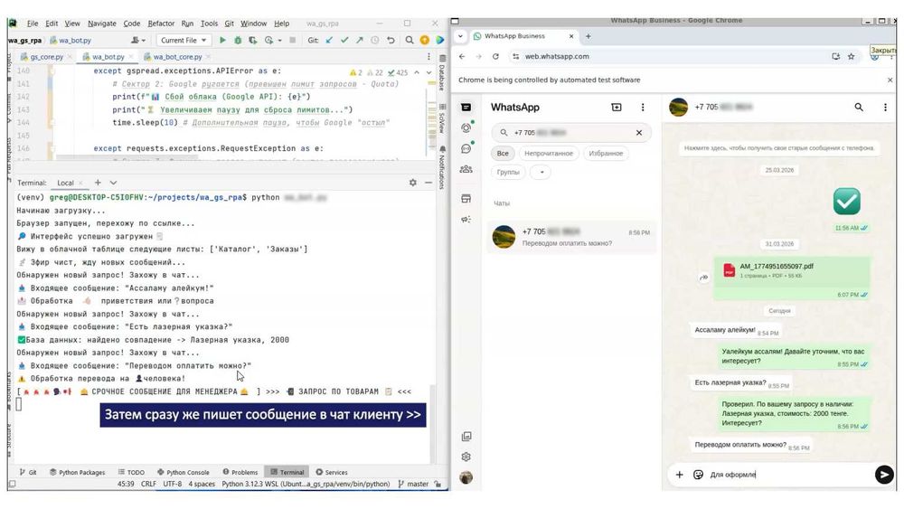This screenshot has height=509, width=904.
Task: Click the terminal panel scrollbar
Action: tap(433, 424)
